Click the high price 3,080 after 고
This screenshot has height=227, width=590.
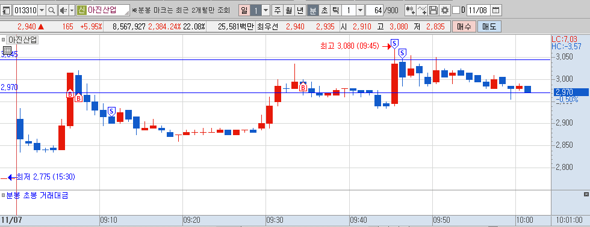[x=399, y=26]
